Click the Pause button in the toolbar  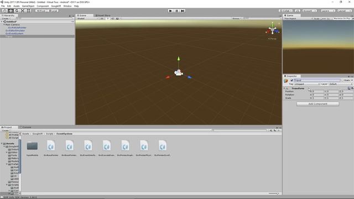tap(177, 11)
